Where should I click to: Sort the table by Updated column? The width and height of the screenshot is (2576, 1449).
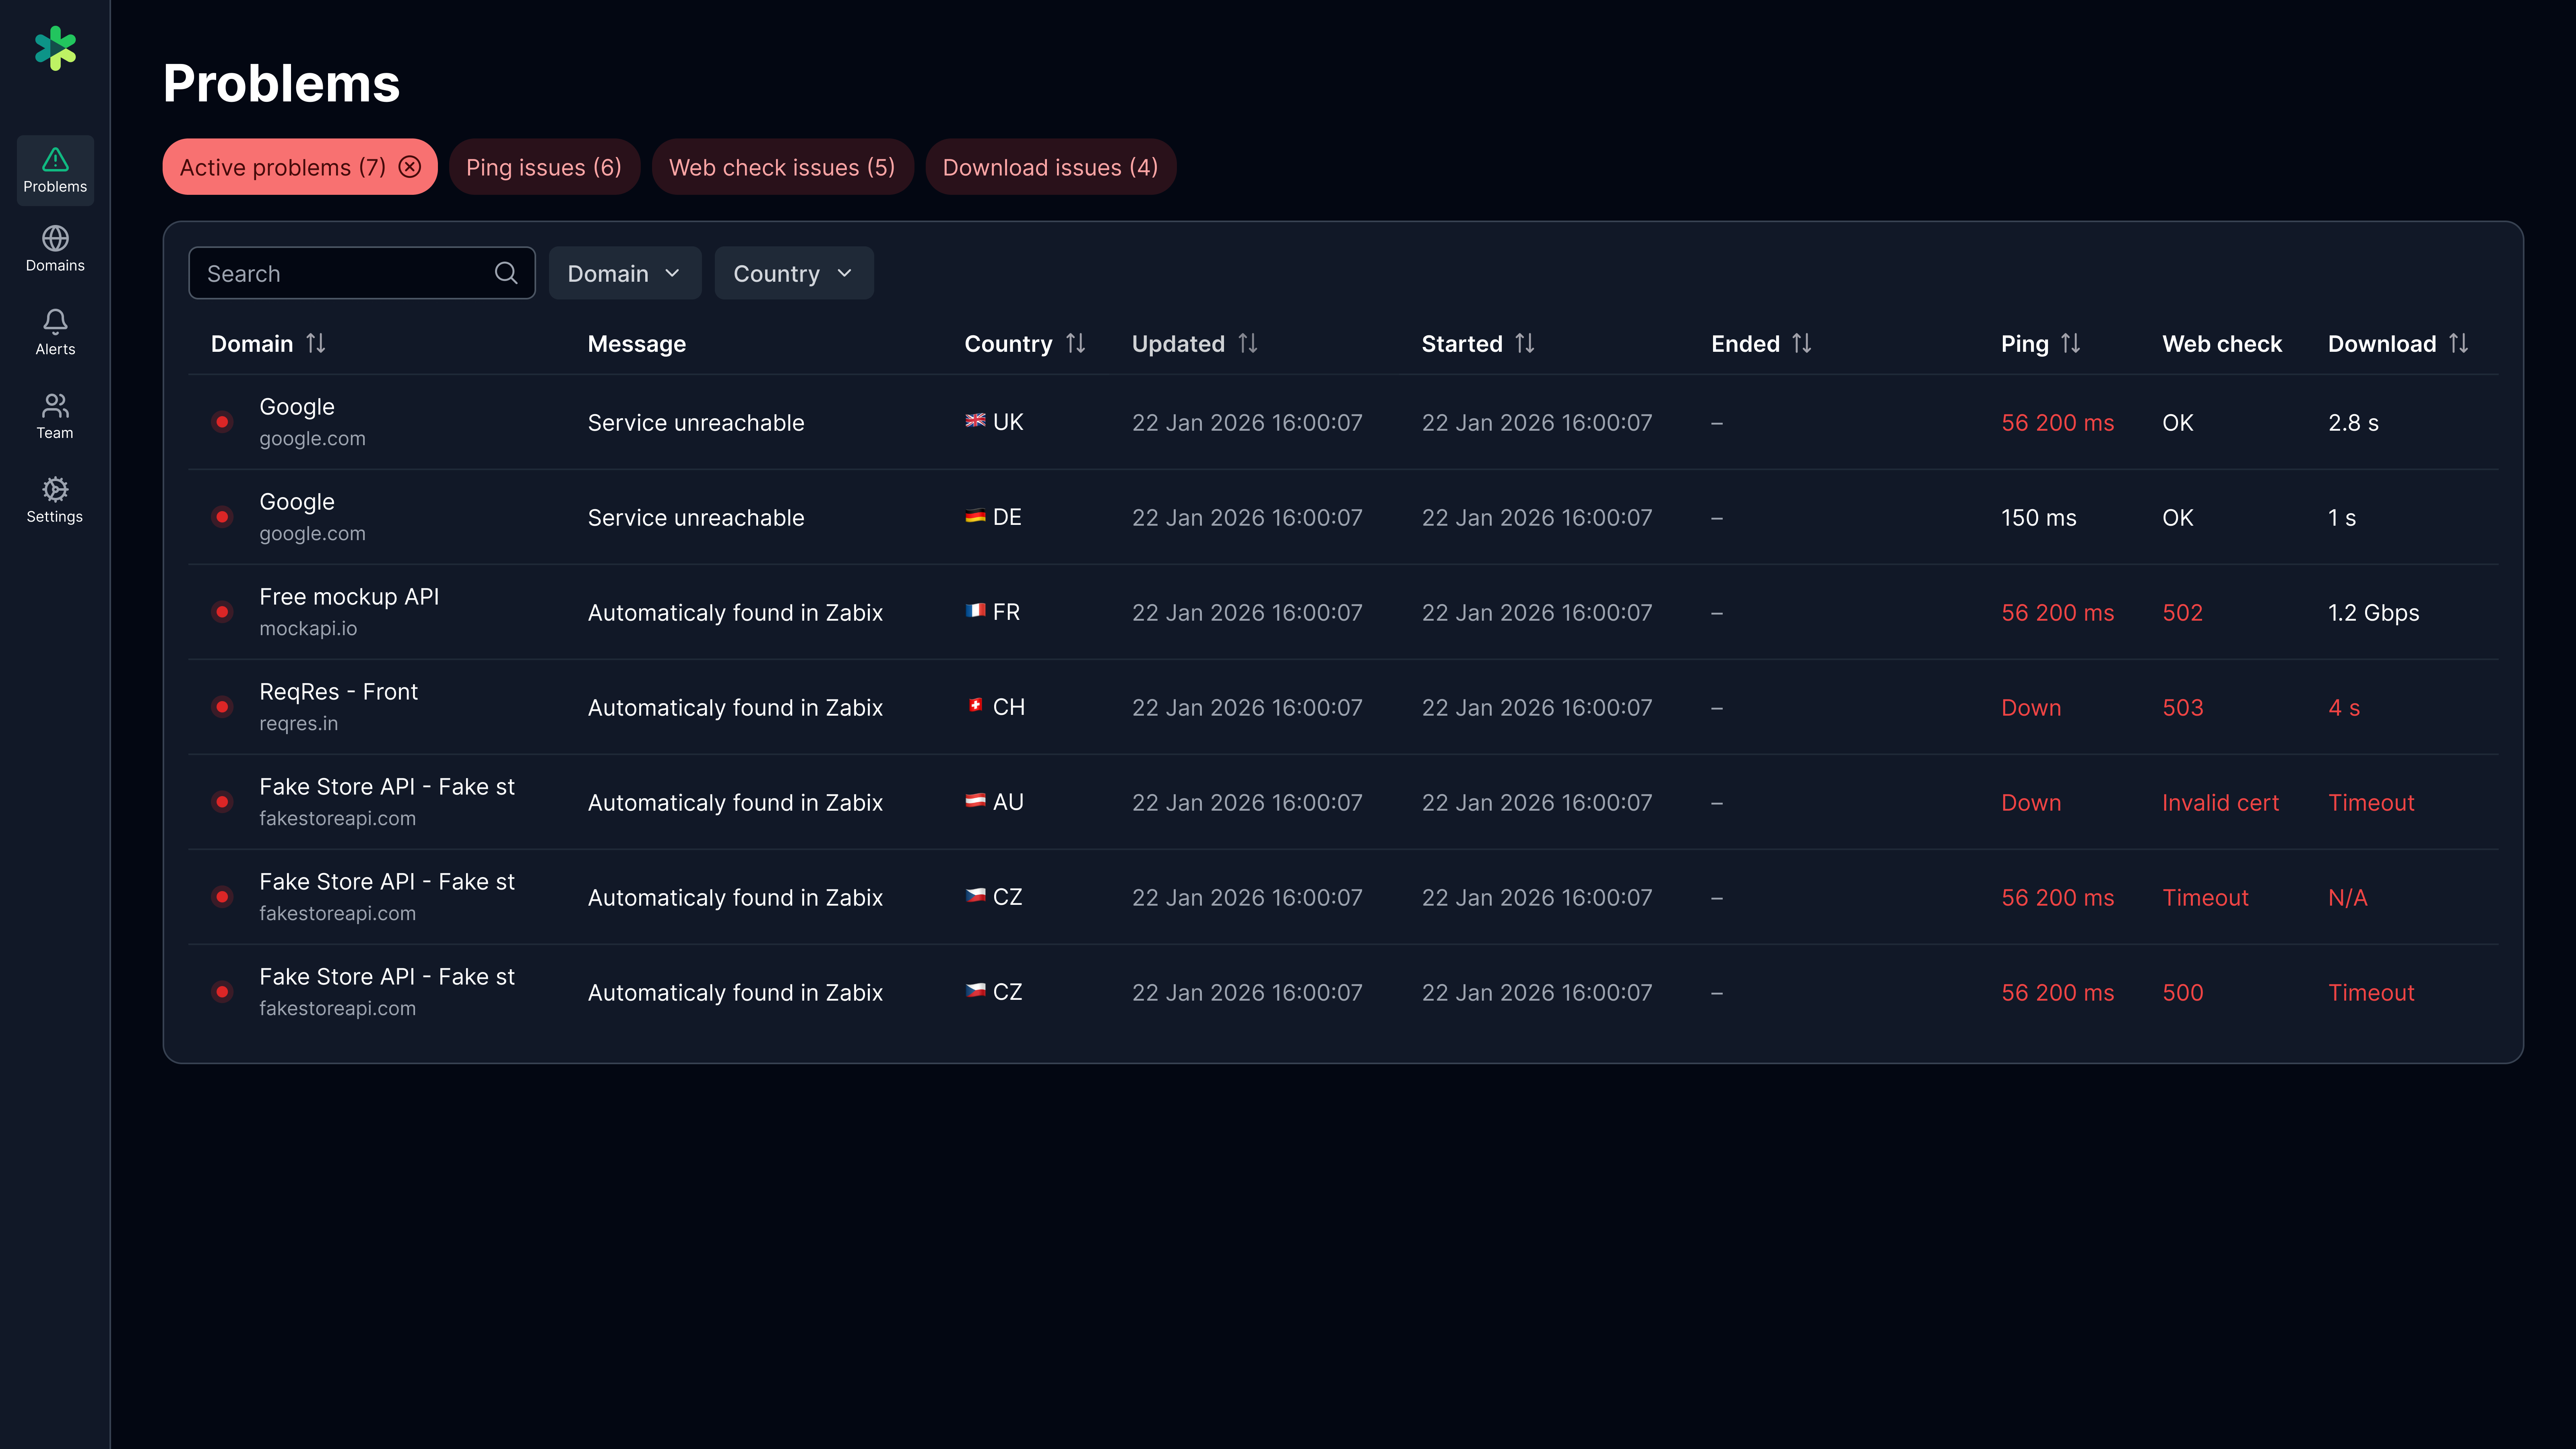[x=1248, y=343]
